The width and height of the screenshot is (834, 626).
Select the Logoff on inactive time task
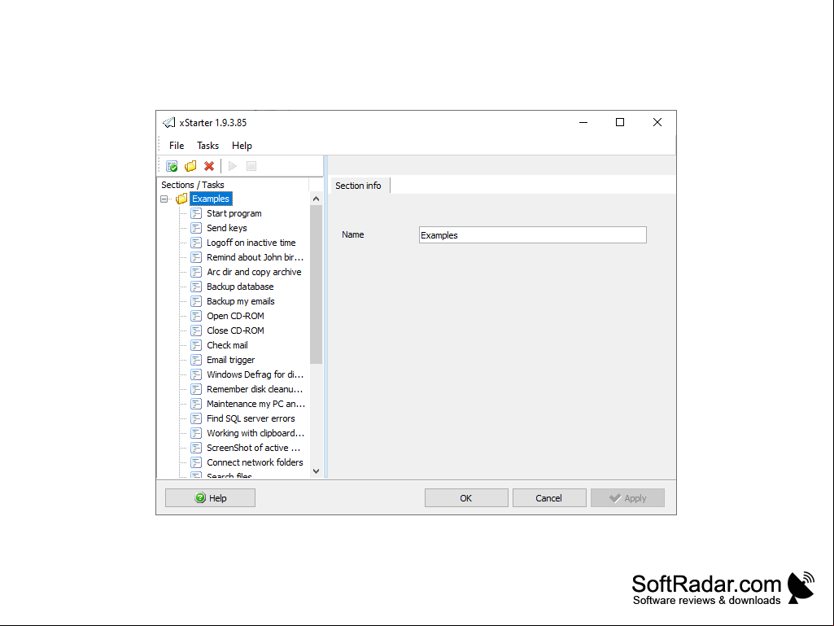251,243
